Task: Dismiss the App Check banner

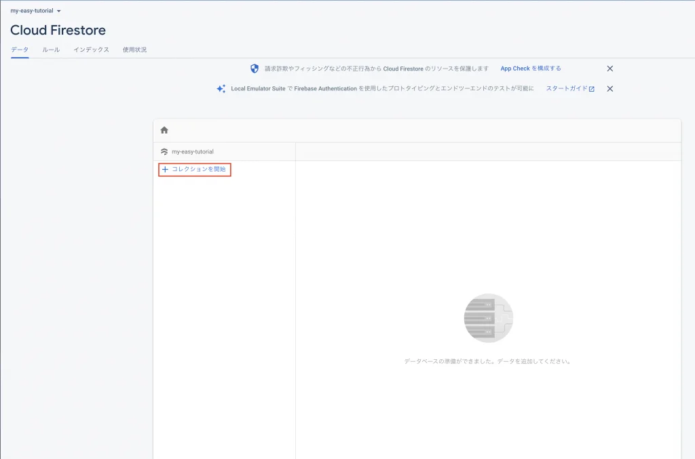Action: [610, 69]
